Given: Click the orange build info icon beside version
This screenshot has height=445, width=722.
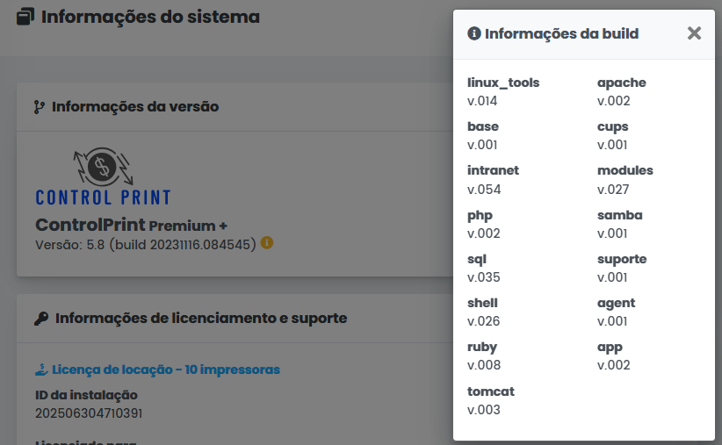Looking at the screenshot, I should coord(267,242).
